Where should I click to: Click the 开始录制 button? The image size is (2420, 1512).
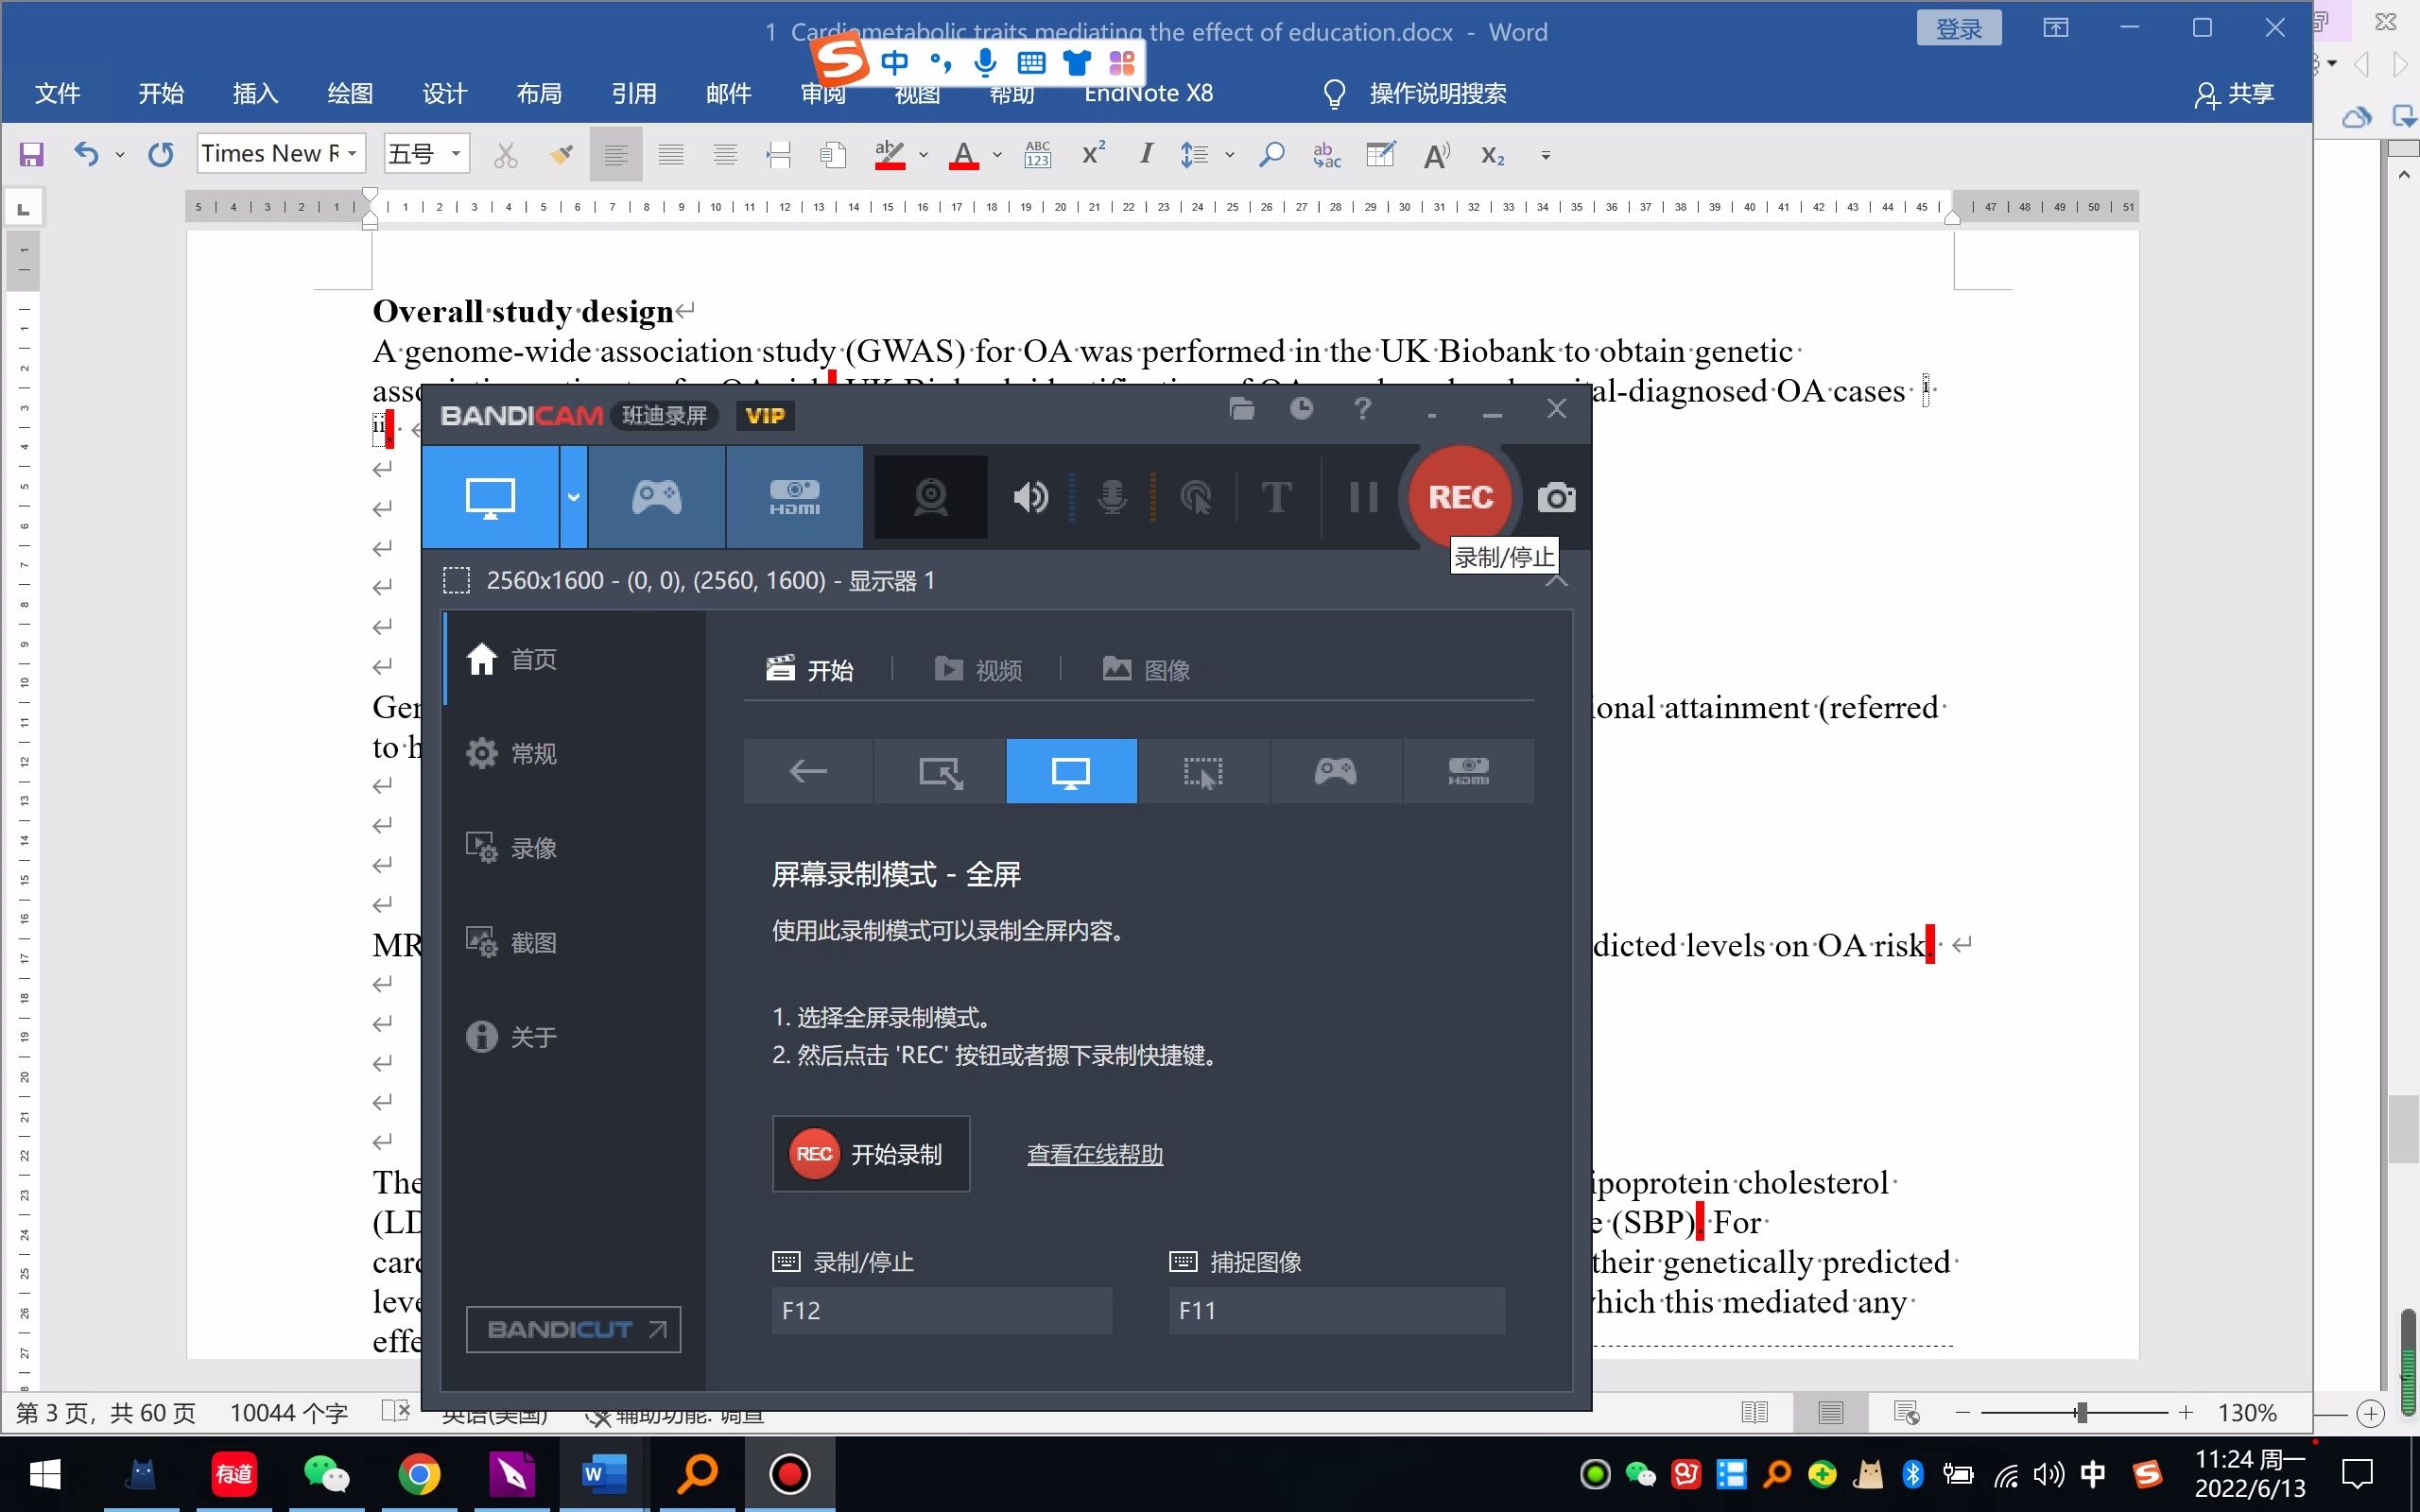[x=870, y=1154]
